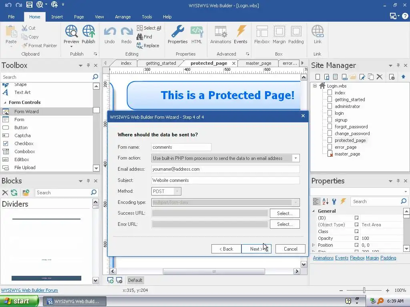Open WYSIWYG Web Builder Forum link
This screenshot has height=307, width=410.
click(x=30, y=290)
